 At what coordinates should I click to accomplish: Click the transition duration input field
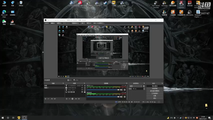click(x=137, y=89)
